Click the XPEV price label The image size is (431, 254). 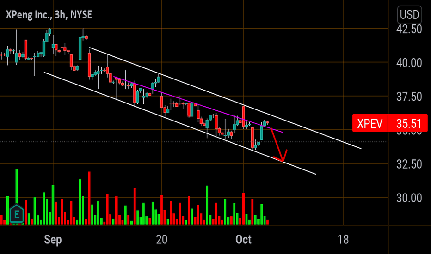[369, 123]
